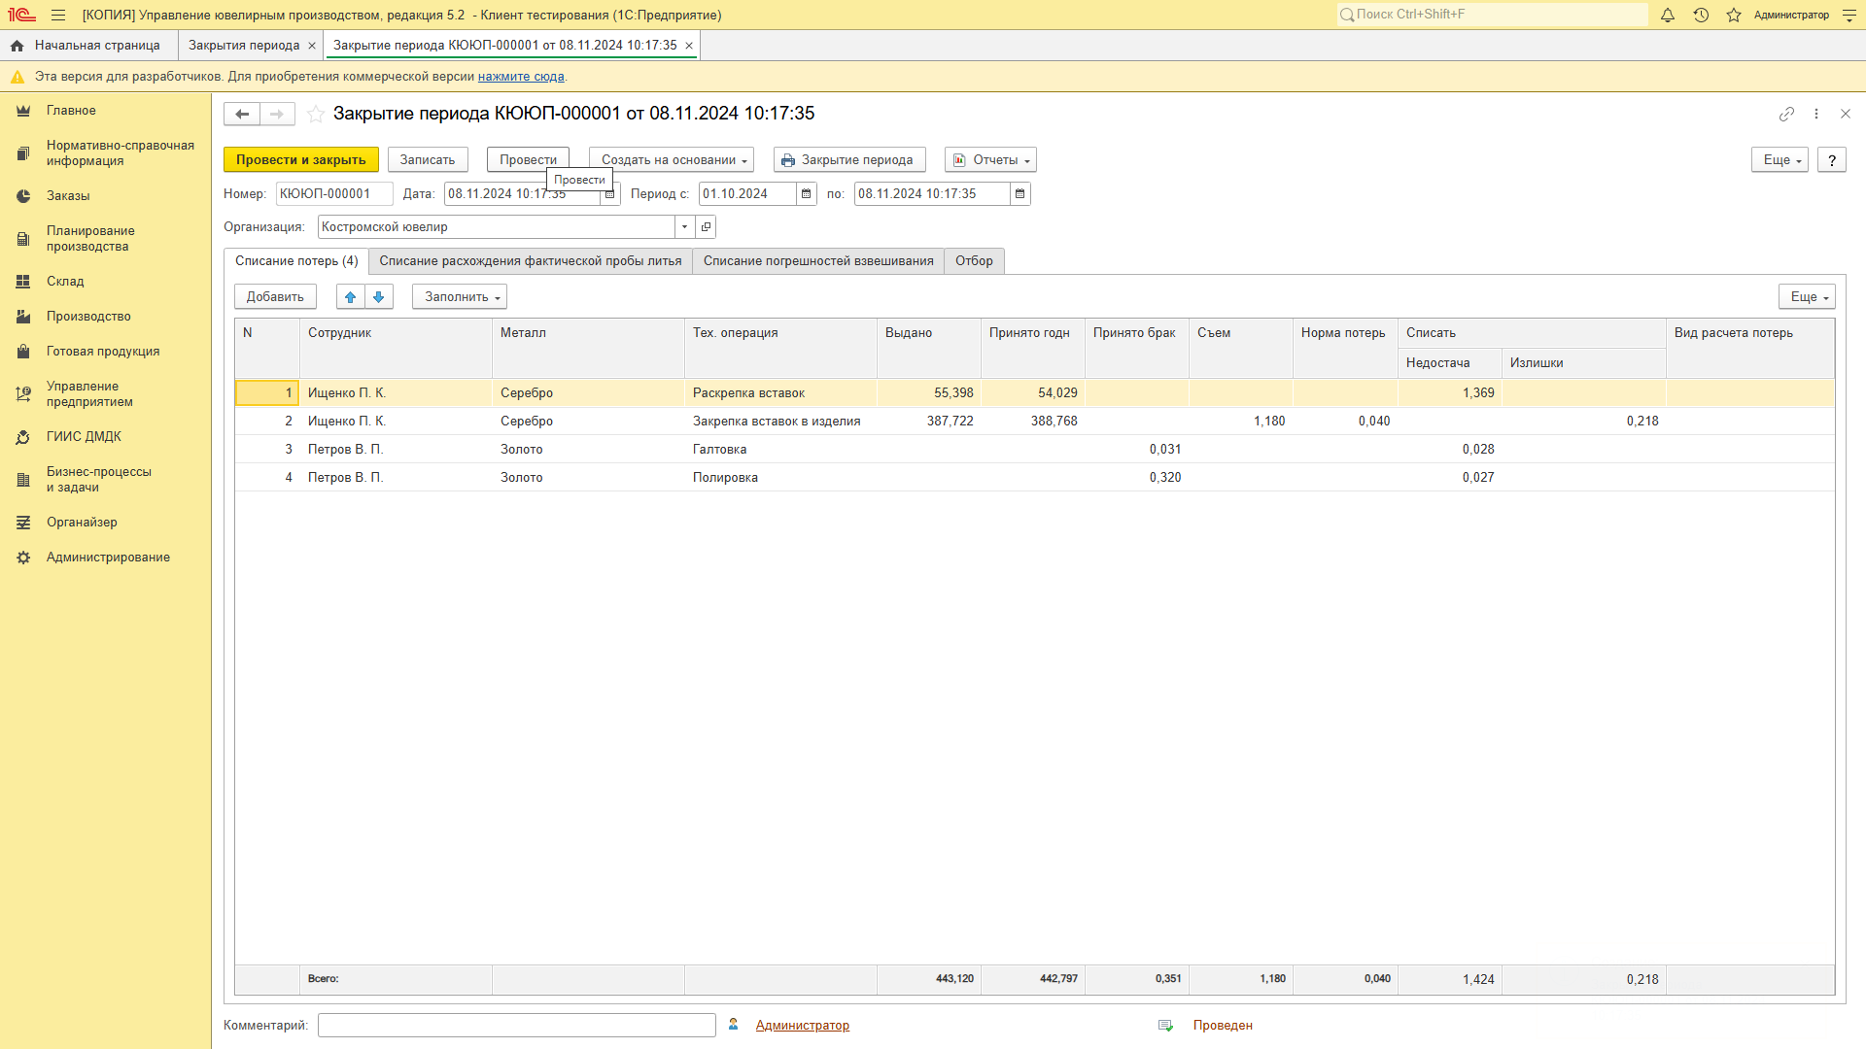Click Записать button

pos(428,160)
